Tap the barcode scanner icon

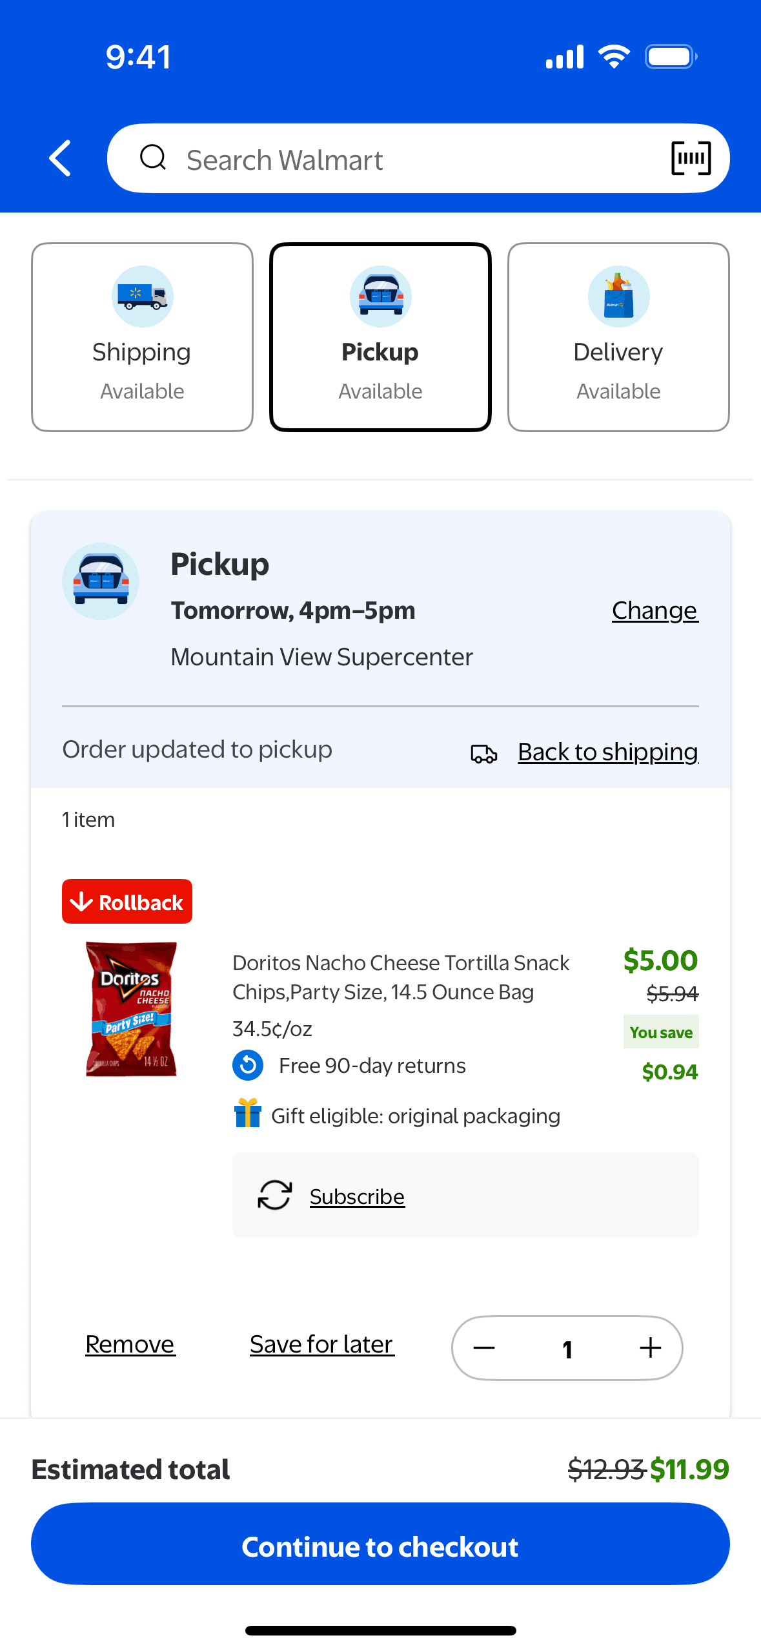[691, 158]
